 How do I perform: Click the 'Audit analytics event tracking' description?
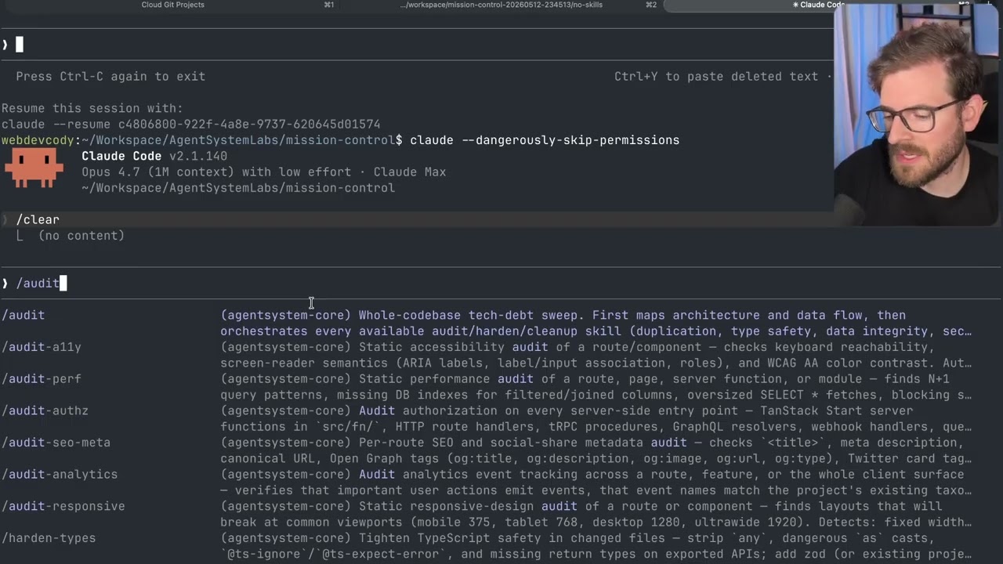coord(596,483)
